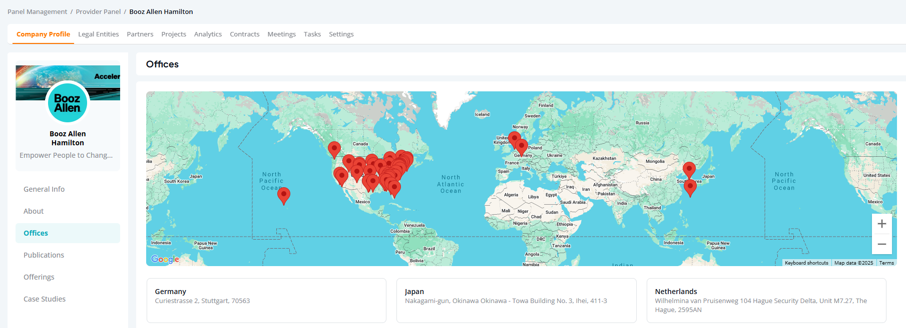
Task: Click the Offices section heading
Action: [x=162, y=64]
